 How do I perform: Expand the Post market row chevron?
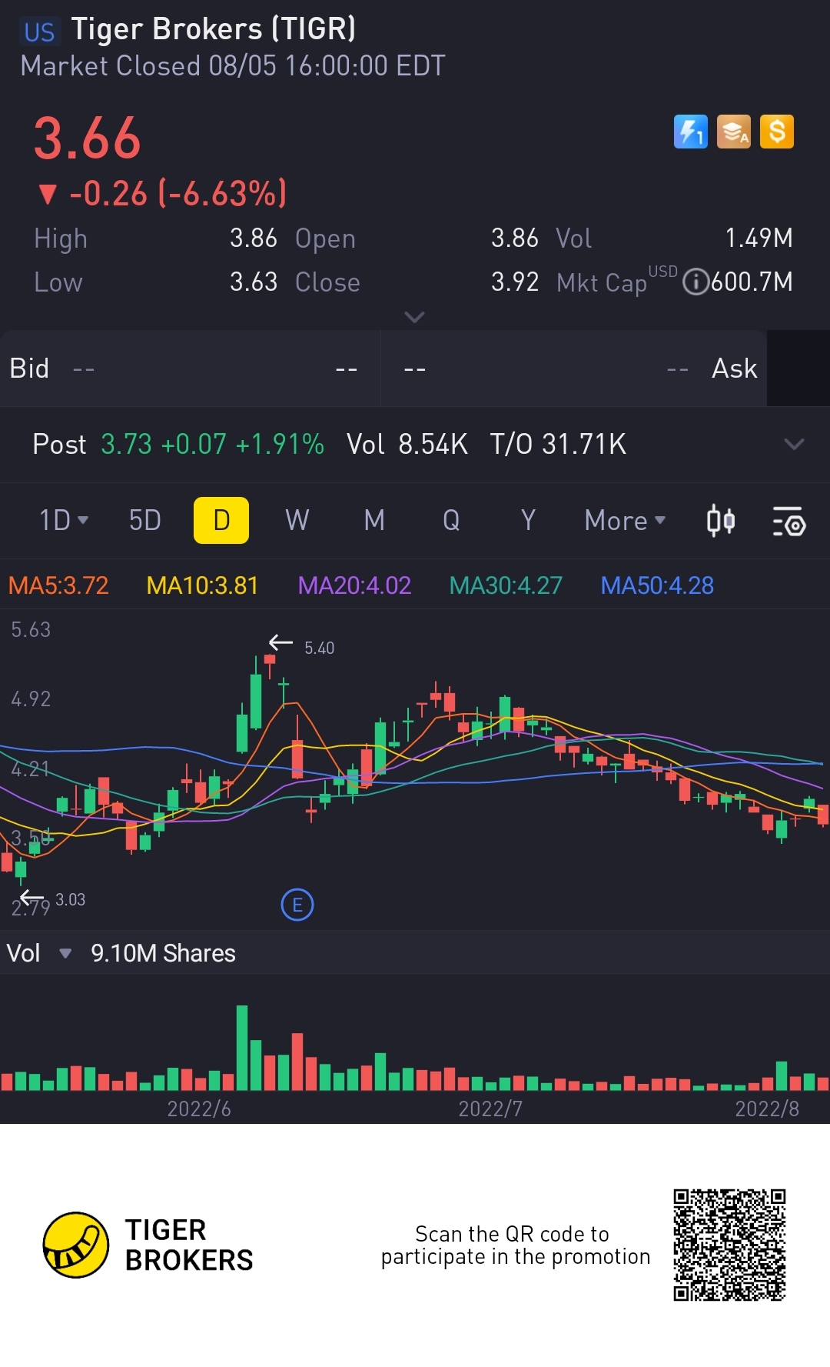click(x=794, y=444)
